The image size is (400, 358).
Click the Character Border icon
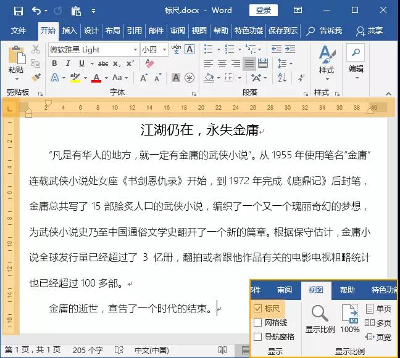point(190,49)
